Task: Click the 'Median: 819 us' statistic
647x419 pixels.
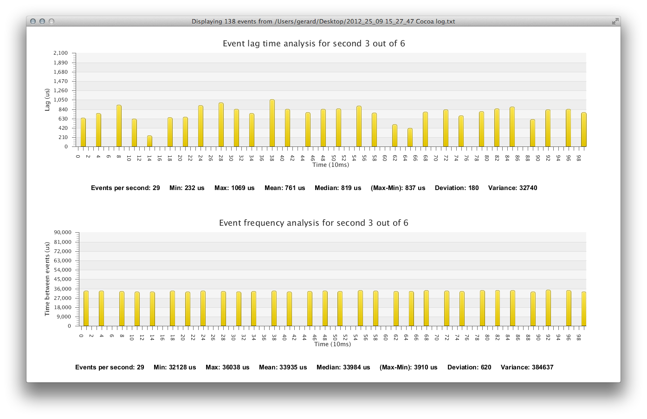Action: click(338, 188)
